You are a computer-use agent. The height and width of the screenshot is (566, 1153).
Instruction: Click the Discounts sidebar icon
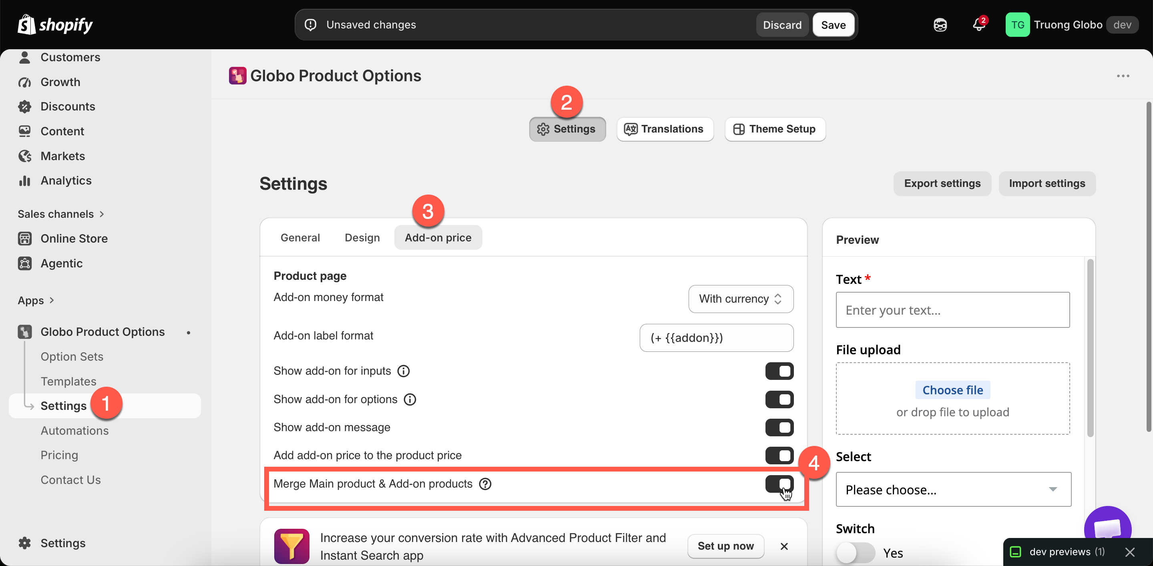click(x=24, y=106)
